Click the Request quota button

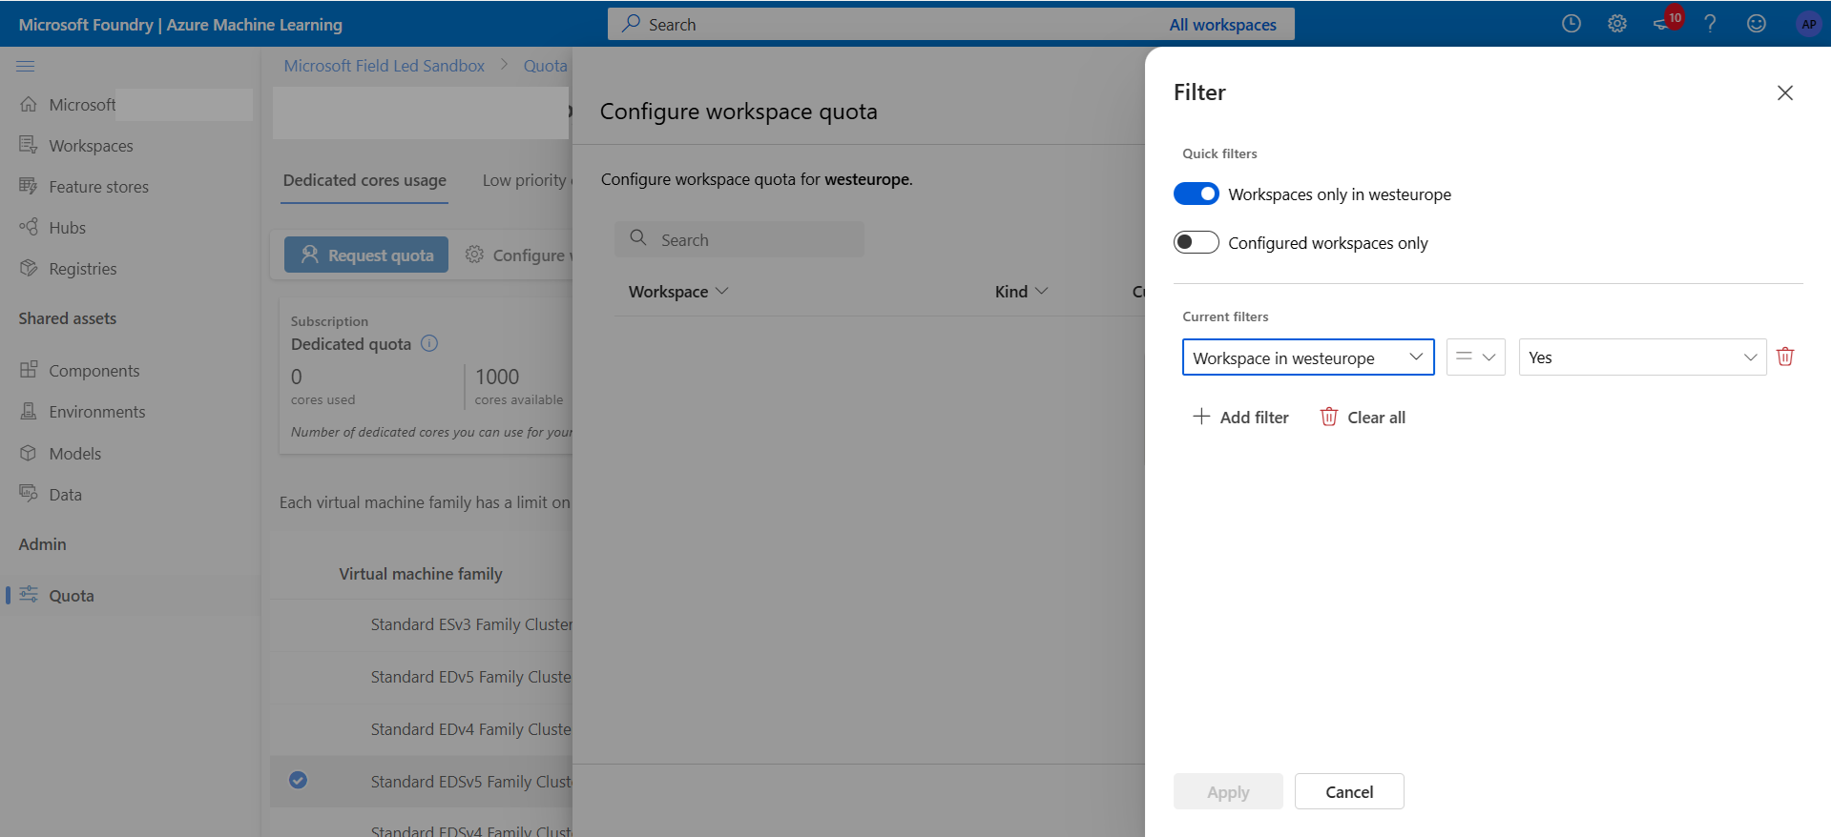tap(366, 255)
